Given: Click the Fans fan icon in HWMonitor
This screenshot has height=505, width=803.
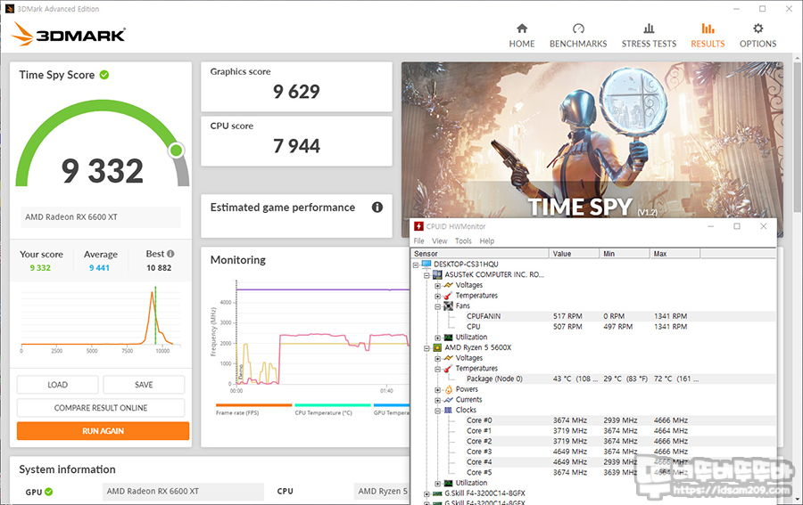Looking at the screenshot, I should pos(448,305).
